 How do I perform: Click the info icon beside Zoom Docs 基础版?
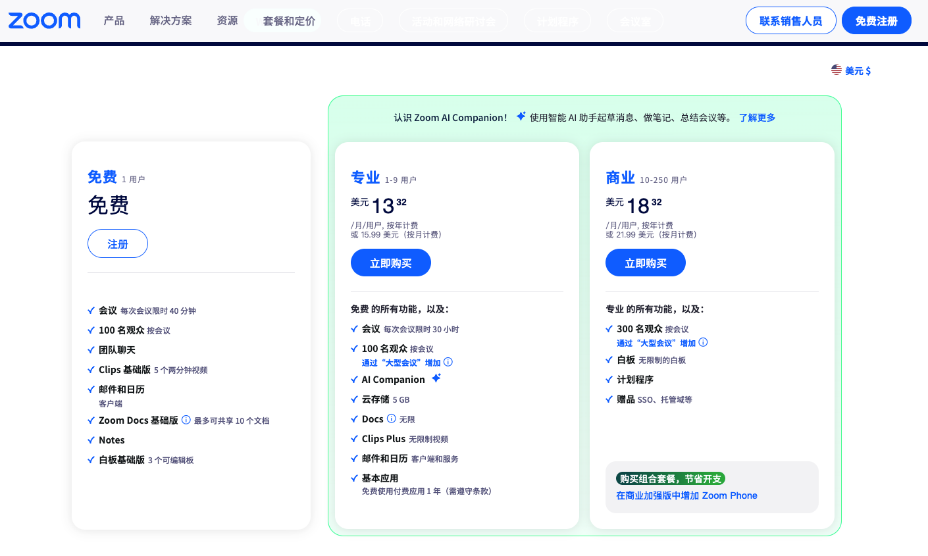[x=186, y=420]
